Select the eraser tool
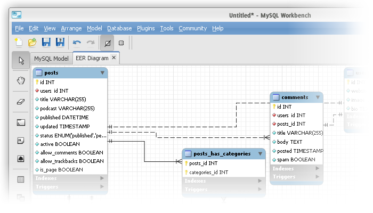 (21, 102)
